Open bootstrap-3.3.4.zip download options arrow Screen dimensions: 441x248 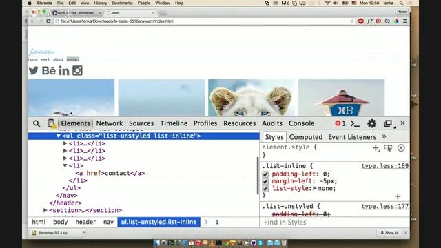coord(84,233)
